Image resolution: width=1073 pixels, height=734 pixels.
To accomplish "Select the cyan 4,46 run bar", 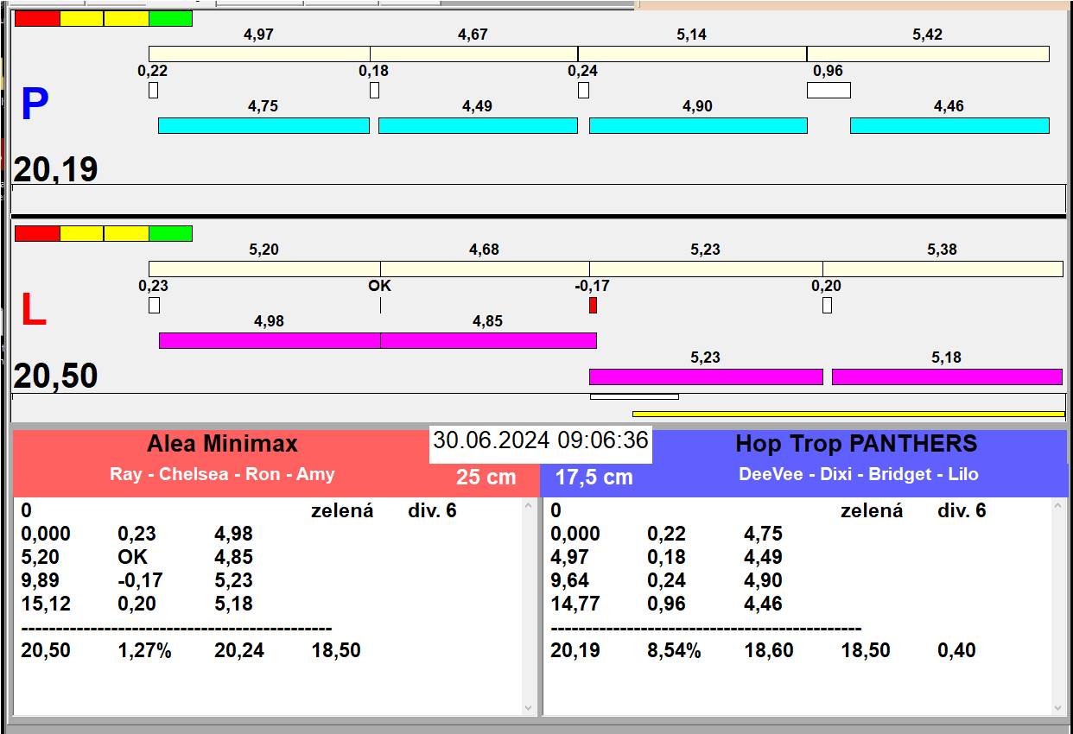I will pyautogui.click(x=949, y=125).
